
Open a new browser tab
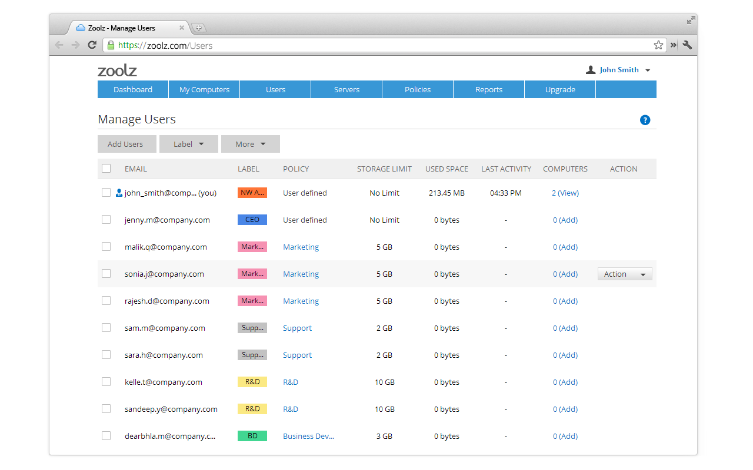199,28
